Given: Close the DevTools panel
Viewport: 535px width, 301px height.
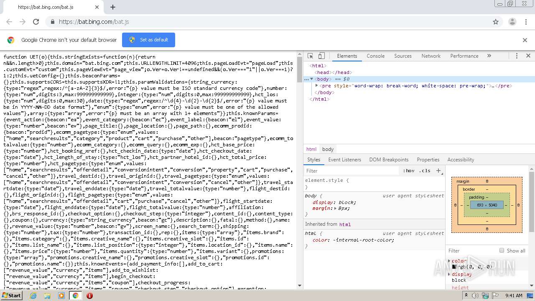Looking at the screenshot, I should tap(528, 56).
